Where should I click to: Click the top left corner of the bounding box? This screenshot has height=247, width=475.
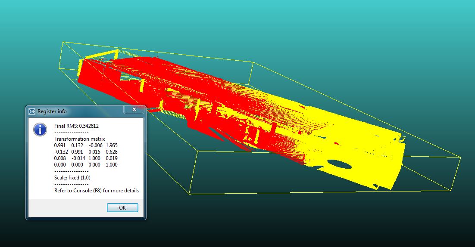coord(63,42)
